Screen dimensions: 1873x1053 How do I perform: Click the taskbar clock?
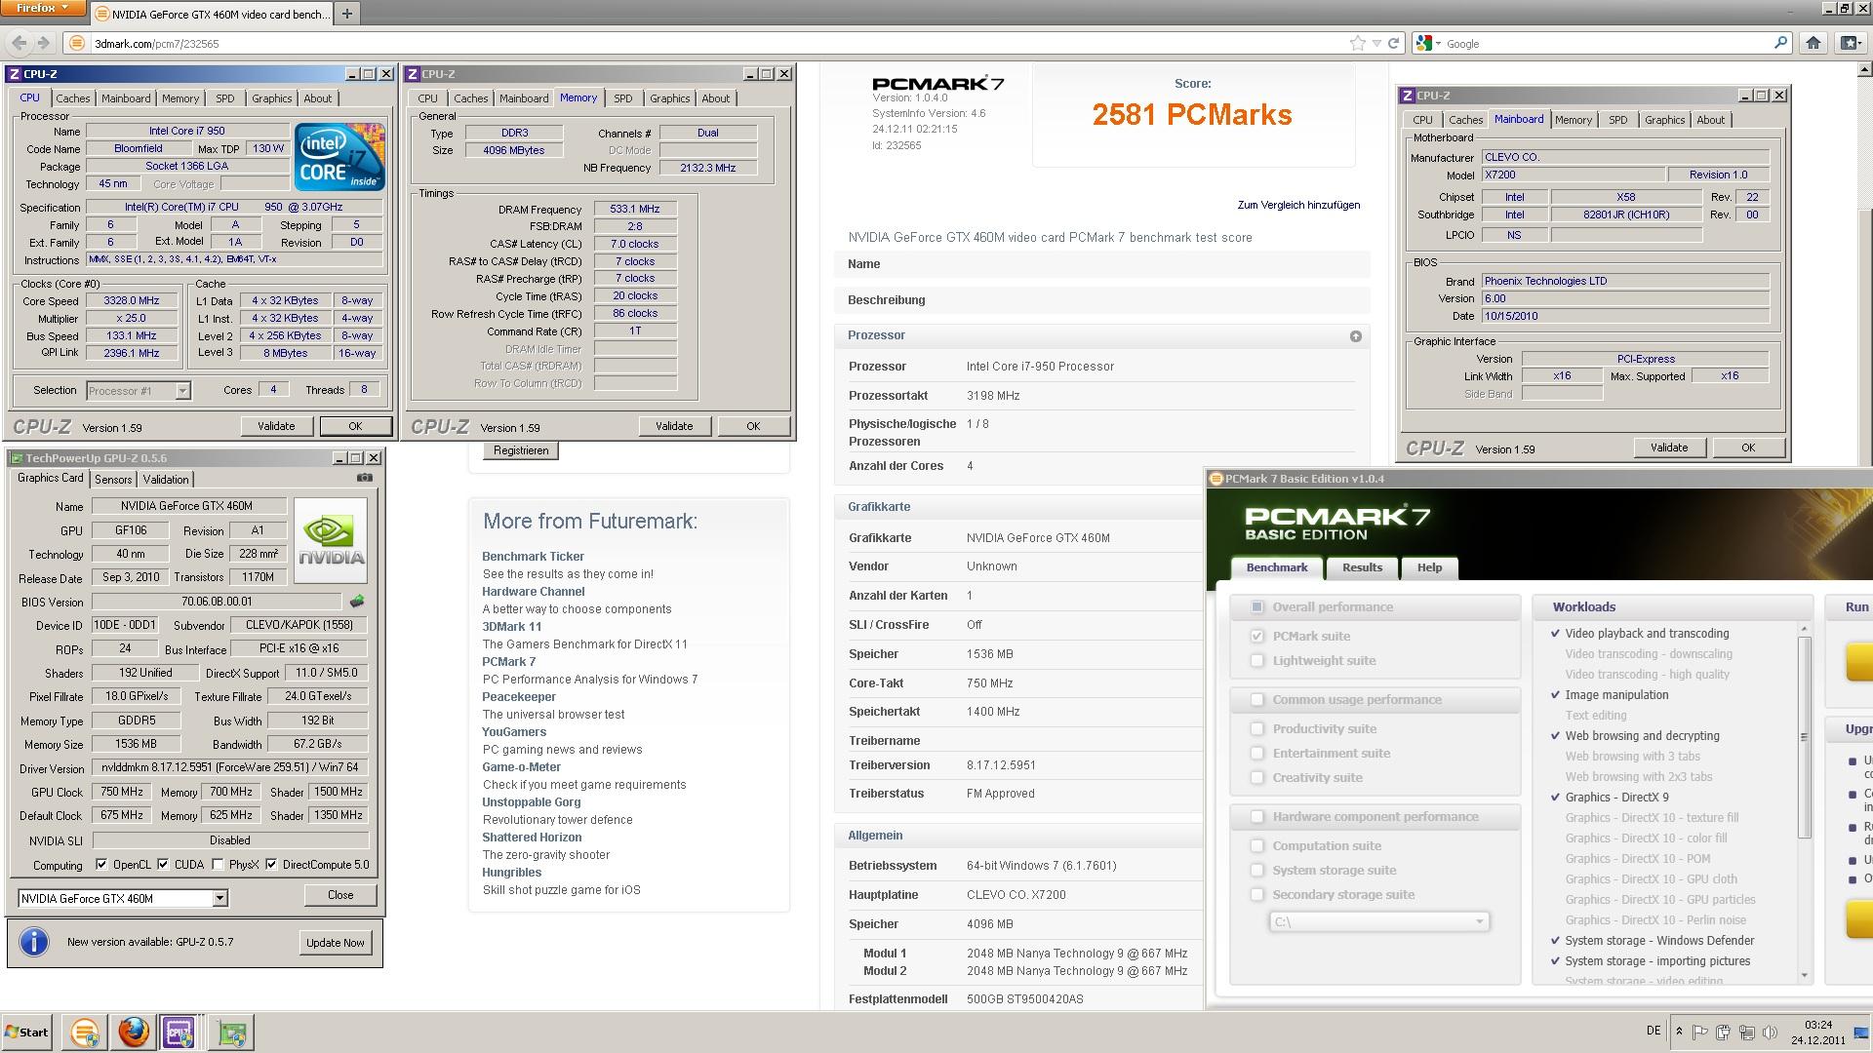pos(1817,1033)
